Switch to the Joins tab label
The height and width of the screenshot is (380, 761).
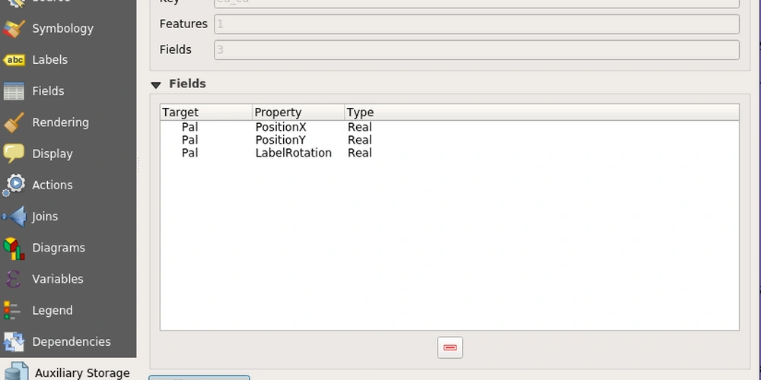pyautogui.click(x=45, y=217)
